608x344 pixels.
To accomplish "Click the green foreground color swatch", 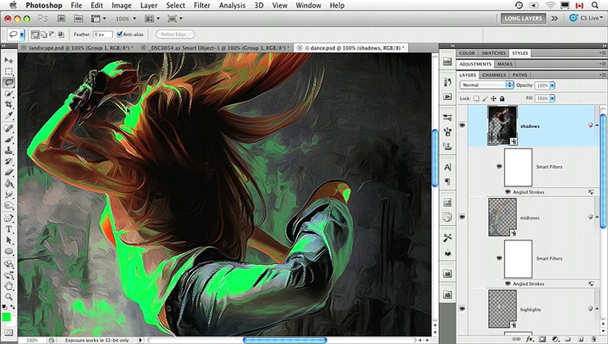I will click(6, 317).
